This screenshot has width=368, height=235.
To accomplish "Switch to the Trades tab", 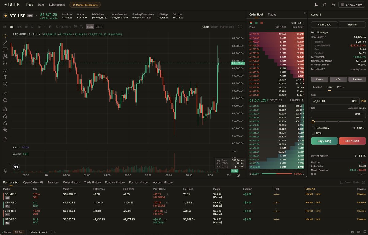I will coord(272,14).
